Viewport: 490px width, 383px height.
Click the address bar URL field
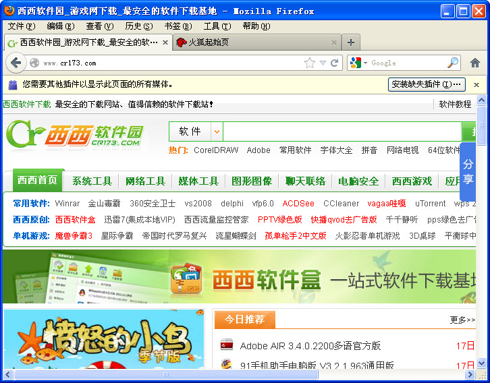pyautogui.click(x=172, y=63)
